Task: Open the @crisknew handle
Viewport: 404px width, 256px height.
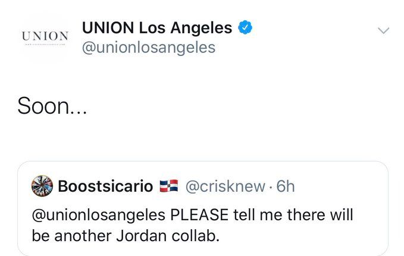Action: 225,186
